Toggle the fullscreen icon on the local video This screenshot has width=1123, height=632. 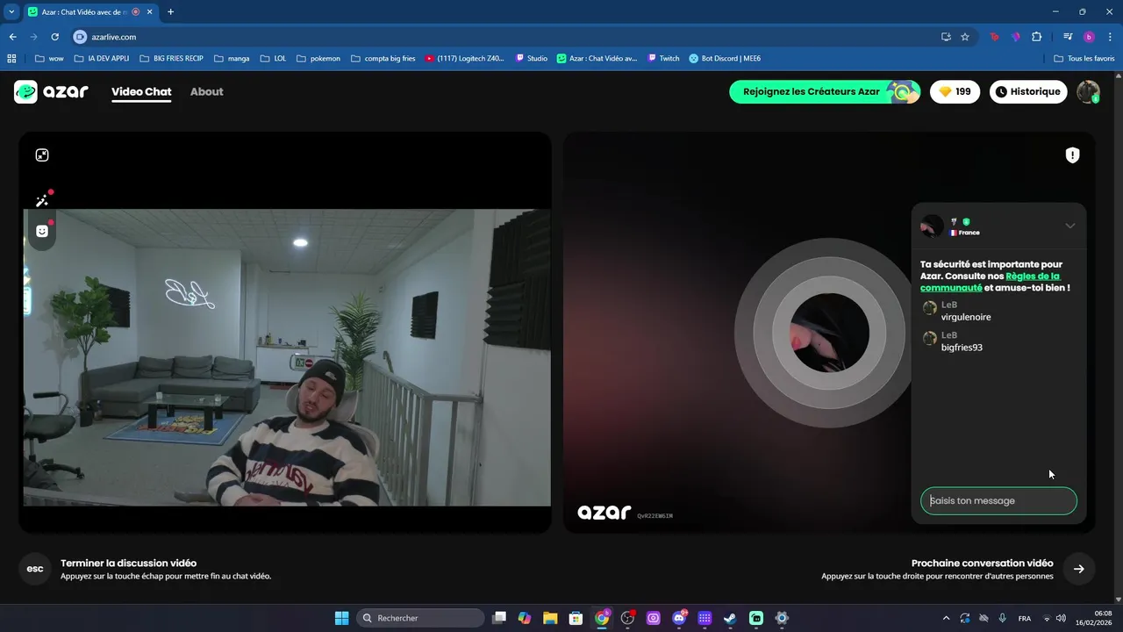click(42, 155)
